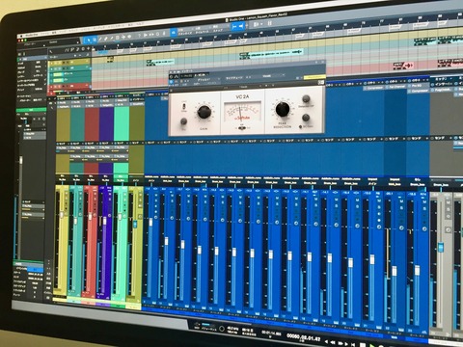Click the rewind transport button

point(333,342)
